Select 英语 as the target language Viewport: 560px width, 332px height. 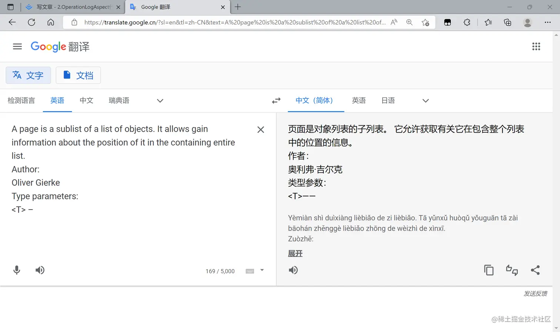(x=359, y=101)
